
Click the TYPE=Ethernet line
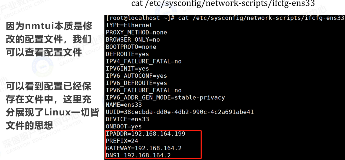pyautogui.click(x=129, y=25)
